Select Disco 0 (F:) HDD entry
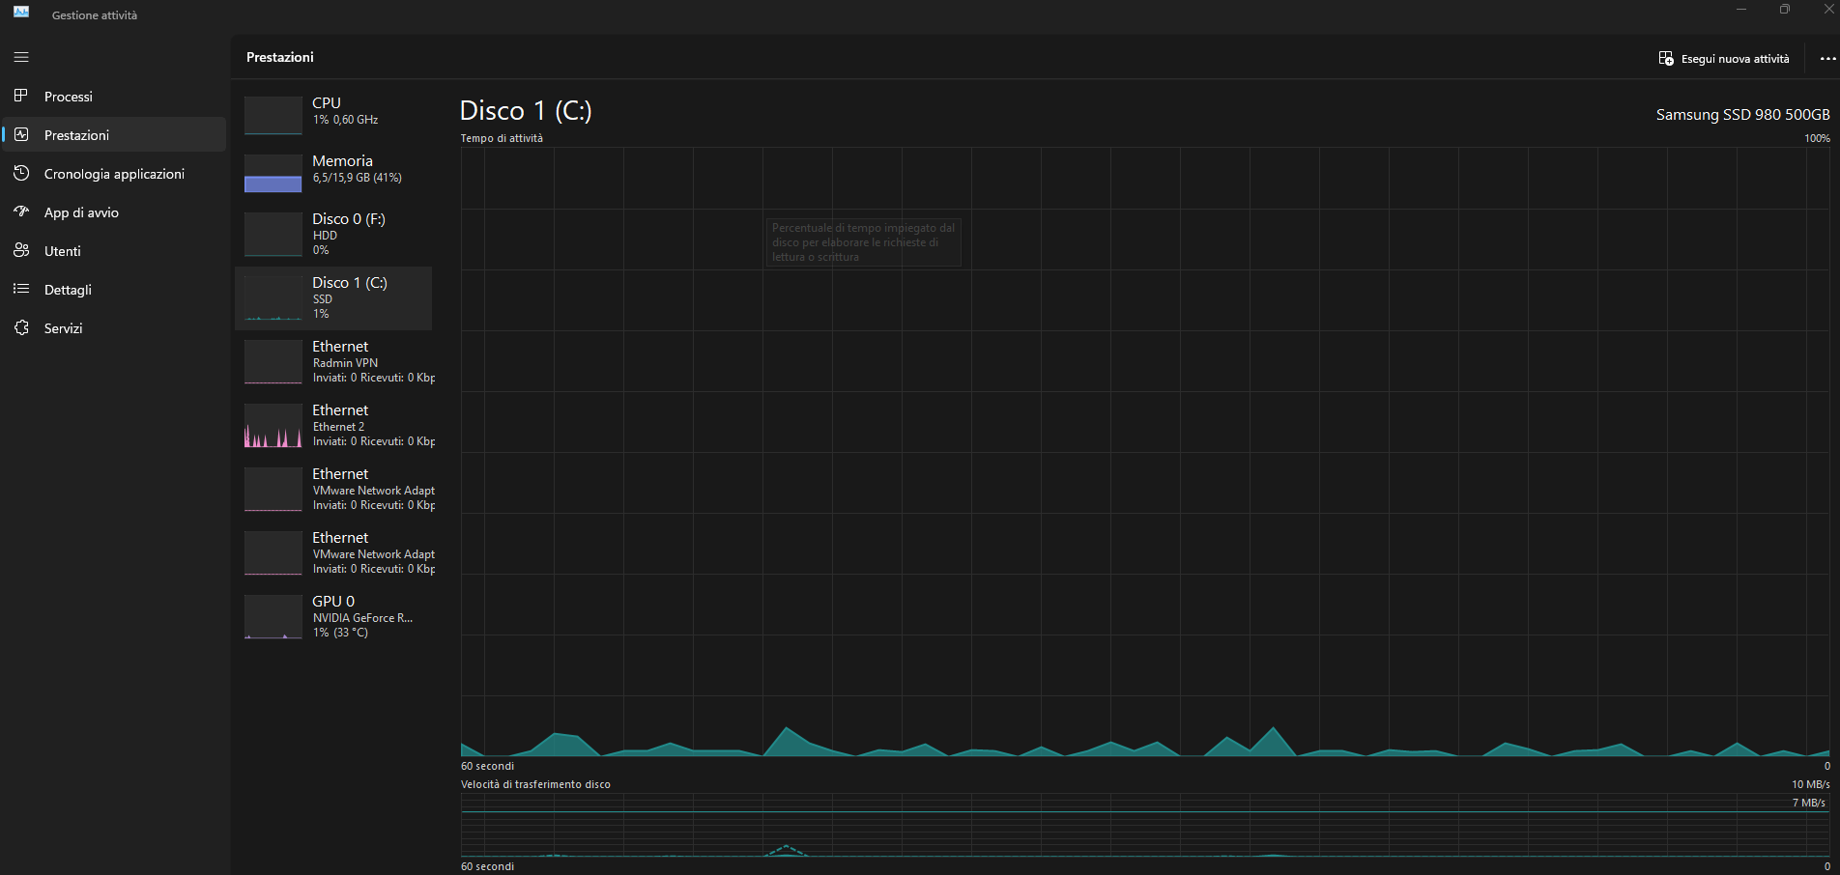This screenshot has width=1840, height=875. pyautogui.click(x=333, y=234)
